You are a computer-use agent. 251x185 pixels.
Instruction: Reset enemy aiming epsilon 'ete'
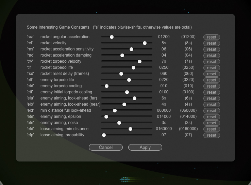[212, 117]
